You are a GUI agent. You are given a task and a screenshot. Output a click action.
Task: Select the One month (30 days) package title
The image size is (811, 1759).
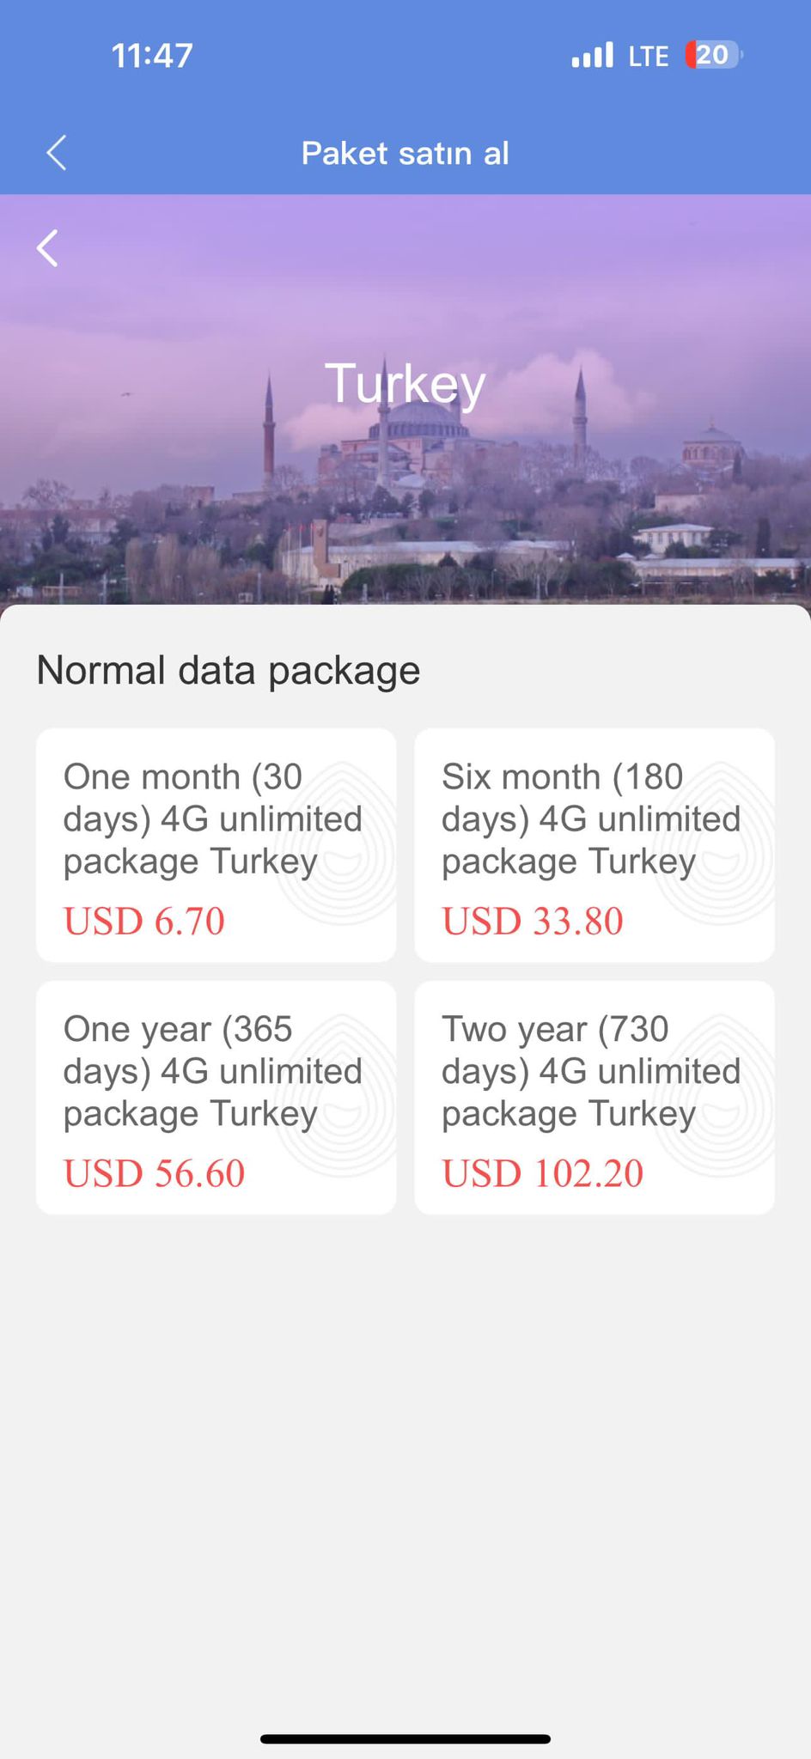[212, 819]
